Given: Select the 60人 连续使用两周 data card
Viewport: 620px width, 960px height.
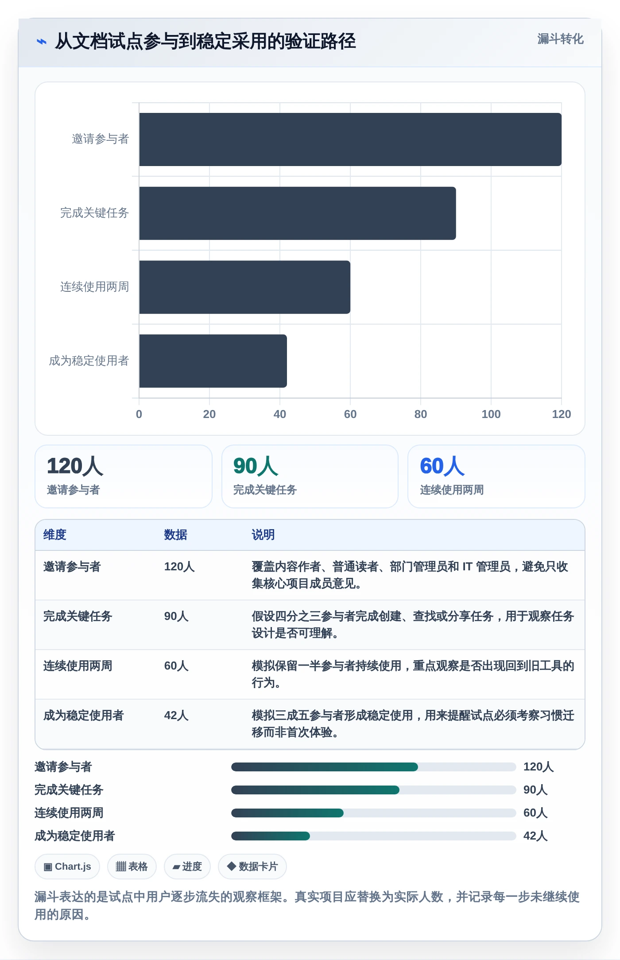Looking at the screenshot, I should point(496,476).
